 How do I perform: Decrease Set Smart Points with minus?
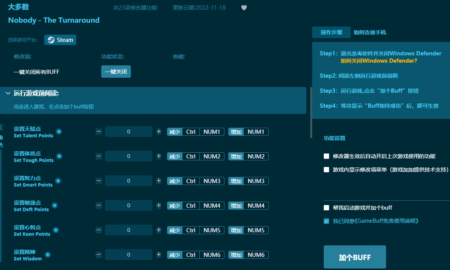tap(99, 181)
